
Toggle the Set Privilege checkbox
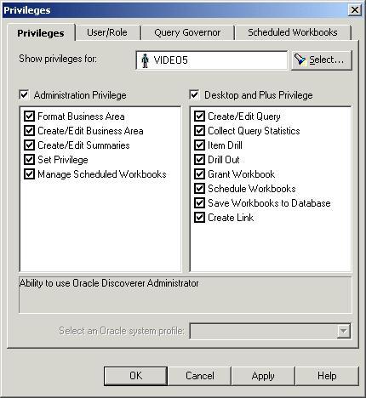[x=29, y=160]
